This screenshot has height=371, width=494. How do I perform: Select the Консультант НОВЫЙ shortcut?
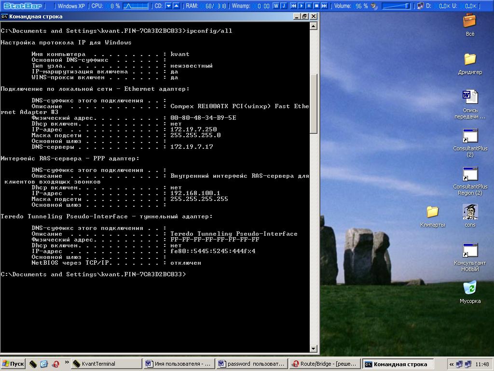(x=470, y=257)
